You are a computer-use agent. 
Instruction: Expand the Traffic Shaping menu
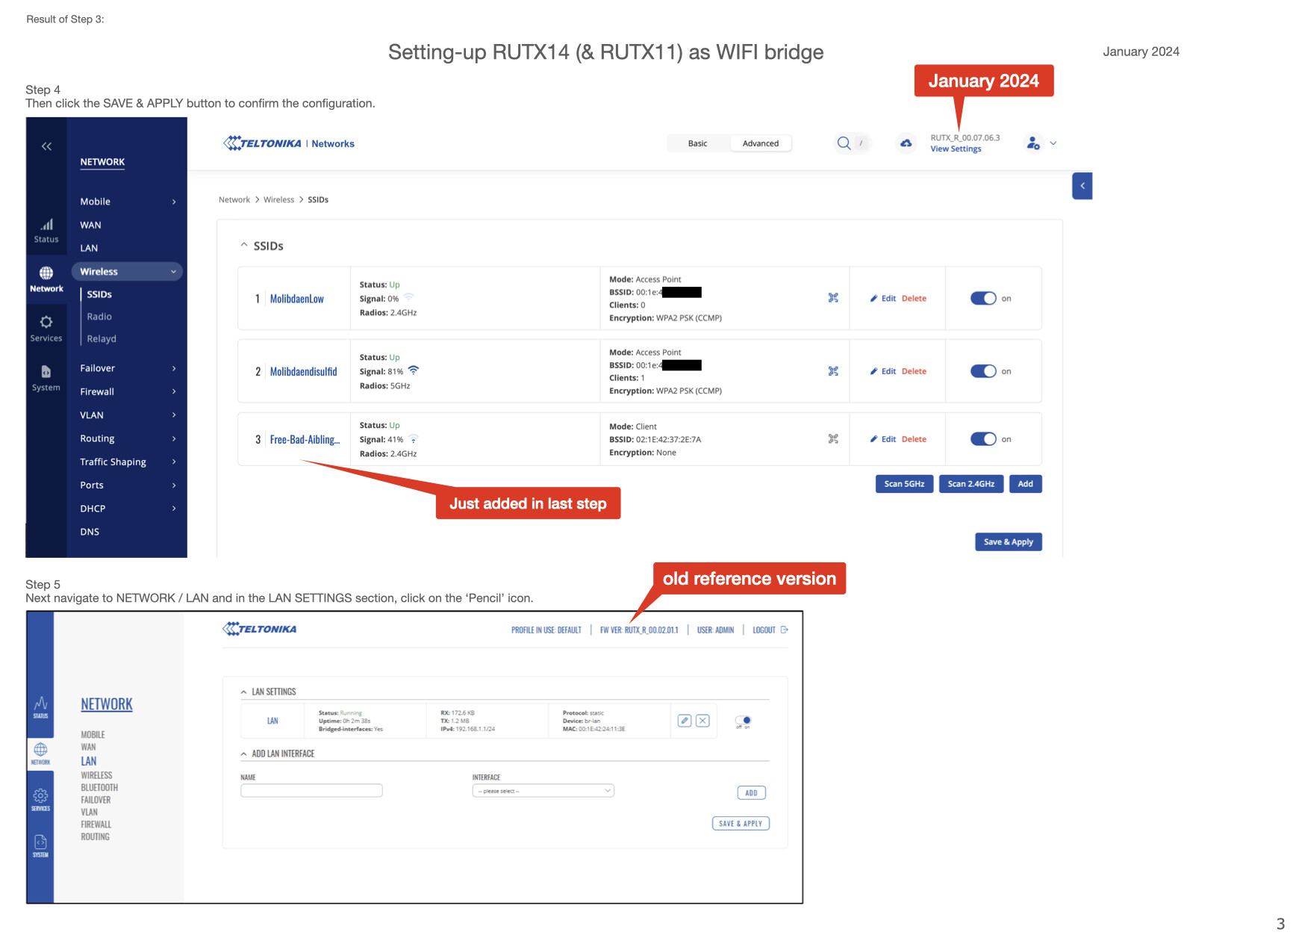(128, 462)
